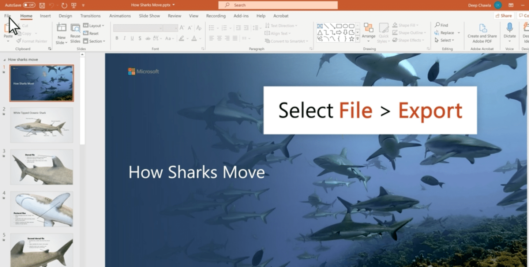The width and height of the screenshot is (529, 267).
Task: Click Justify paragraph alignment icon
Action: pos(235,38)
